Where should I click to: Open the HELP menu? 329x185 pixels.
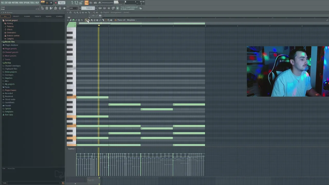coord(37,3)
